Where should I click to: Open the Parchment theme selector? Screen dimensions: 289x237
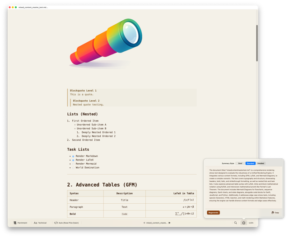(x=20, y=223)
